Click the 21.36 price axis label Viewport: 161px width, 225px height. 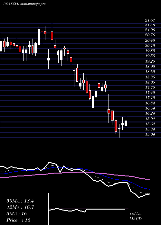(150, 25)
